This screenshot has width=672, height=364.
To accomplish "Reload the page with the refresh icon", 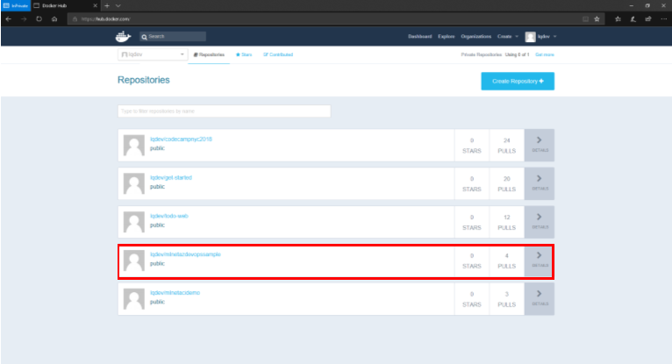I will pyautogui.click(x=39, y=18).
